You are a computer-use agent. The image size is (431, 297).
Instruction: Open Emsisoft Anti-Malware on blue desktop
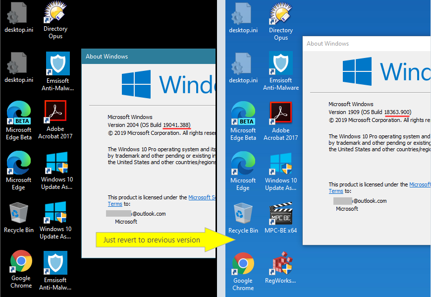281,71
